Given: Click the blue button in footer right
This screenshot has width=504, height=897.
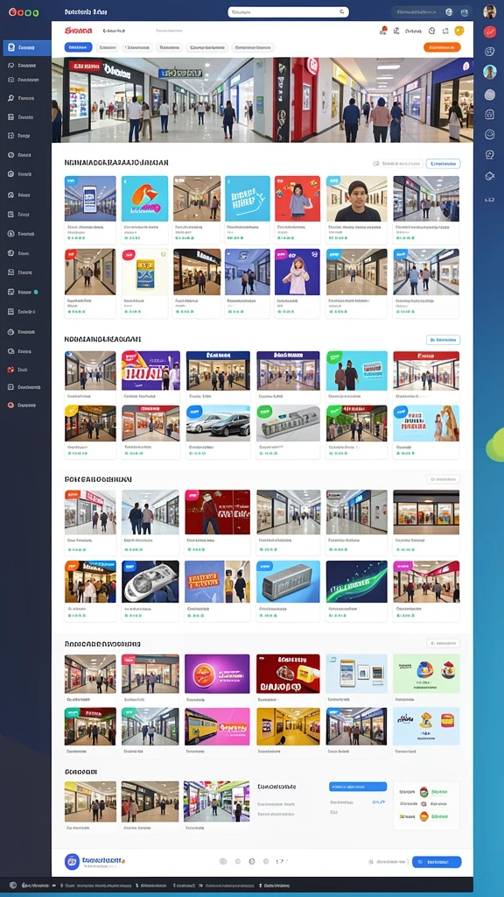Looking at the screenshot, I should tap(437, 862).
